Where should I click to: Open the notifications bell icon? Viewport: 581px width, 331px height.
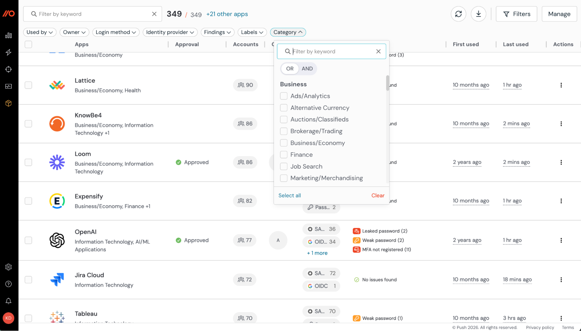click(x=8, y=301)
